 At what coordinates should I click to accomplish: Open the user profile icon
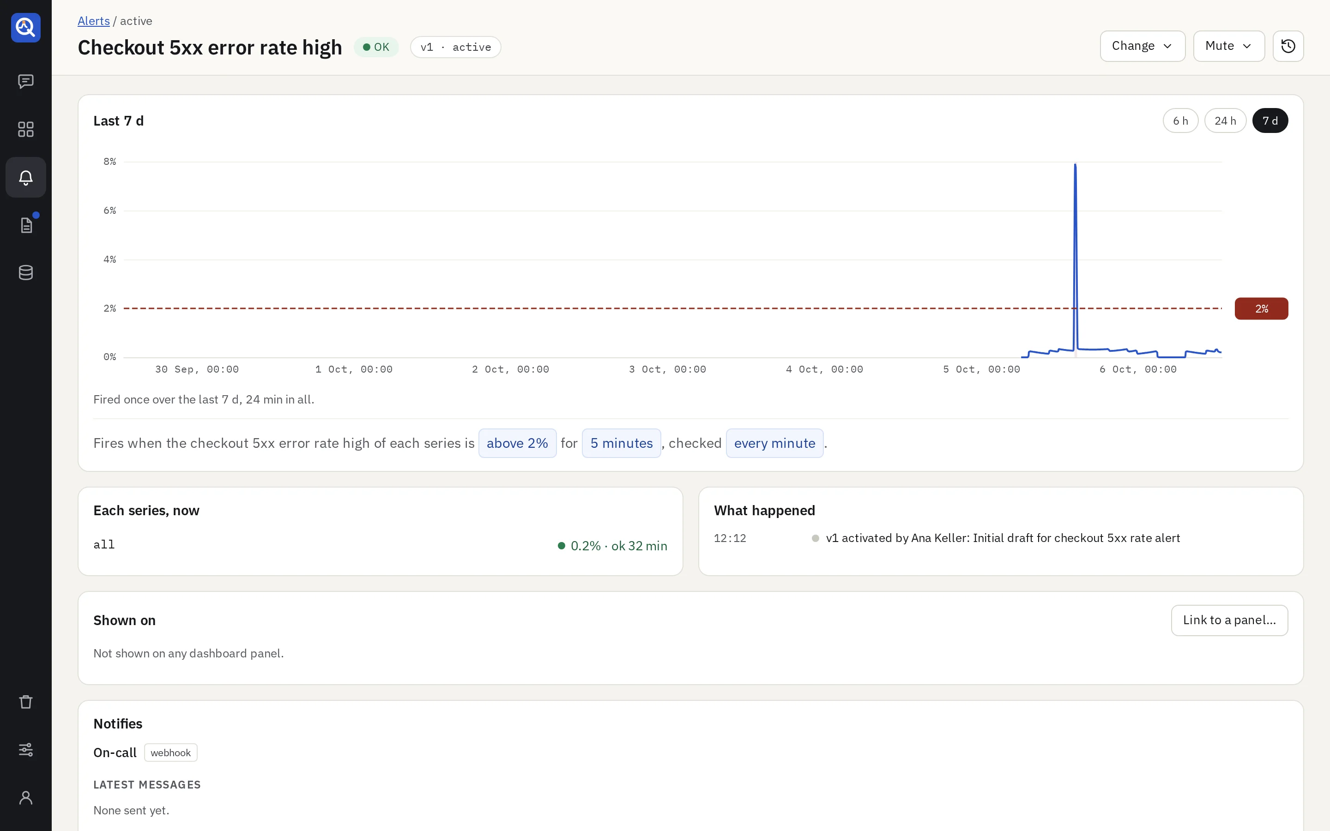26,797
